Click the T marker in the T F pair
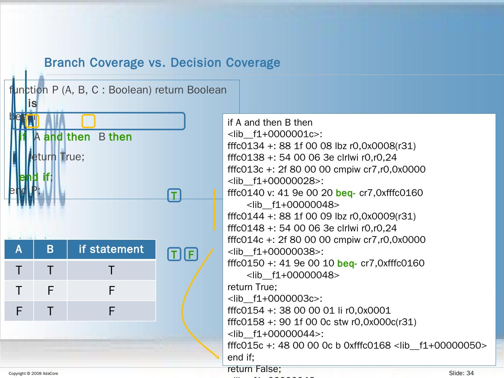 174,254
